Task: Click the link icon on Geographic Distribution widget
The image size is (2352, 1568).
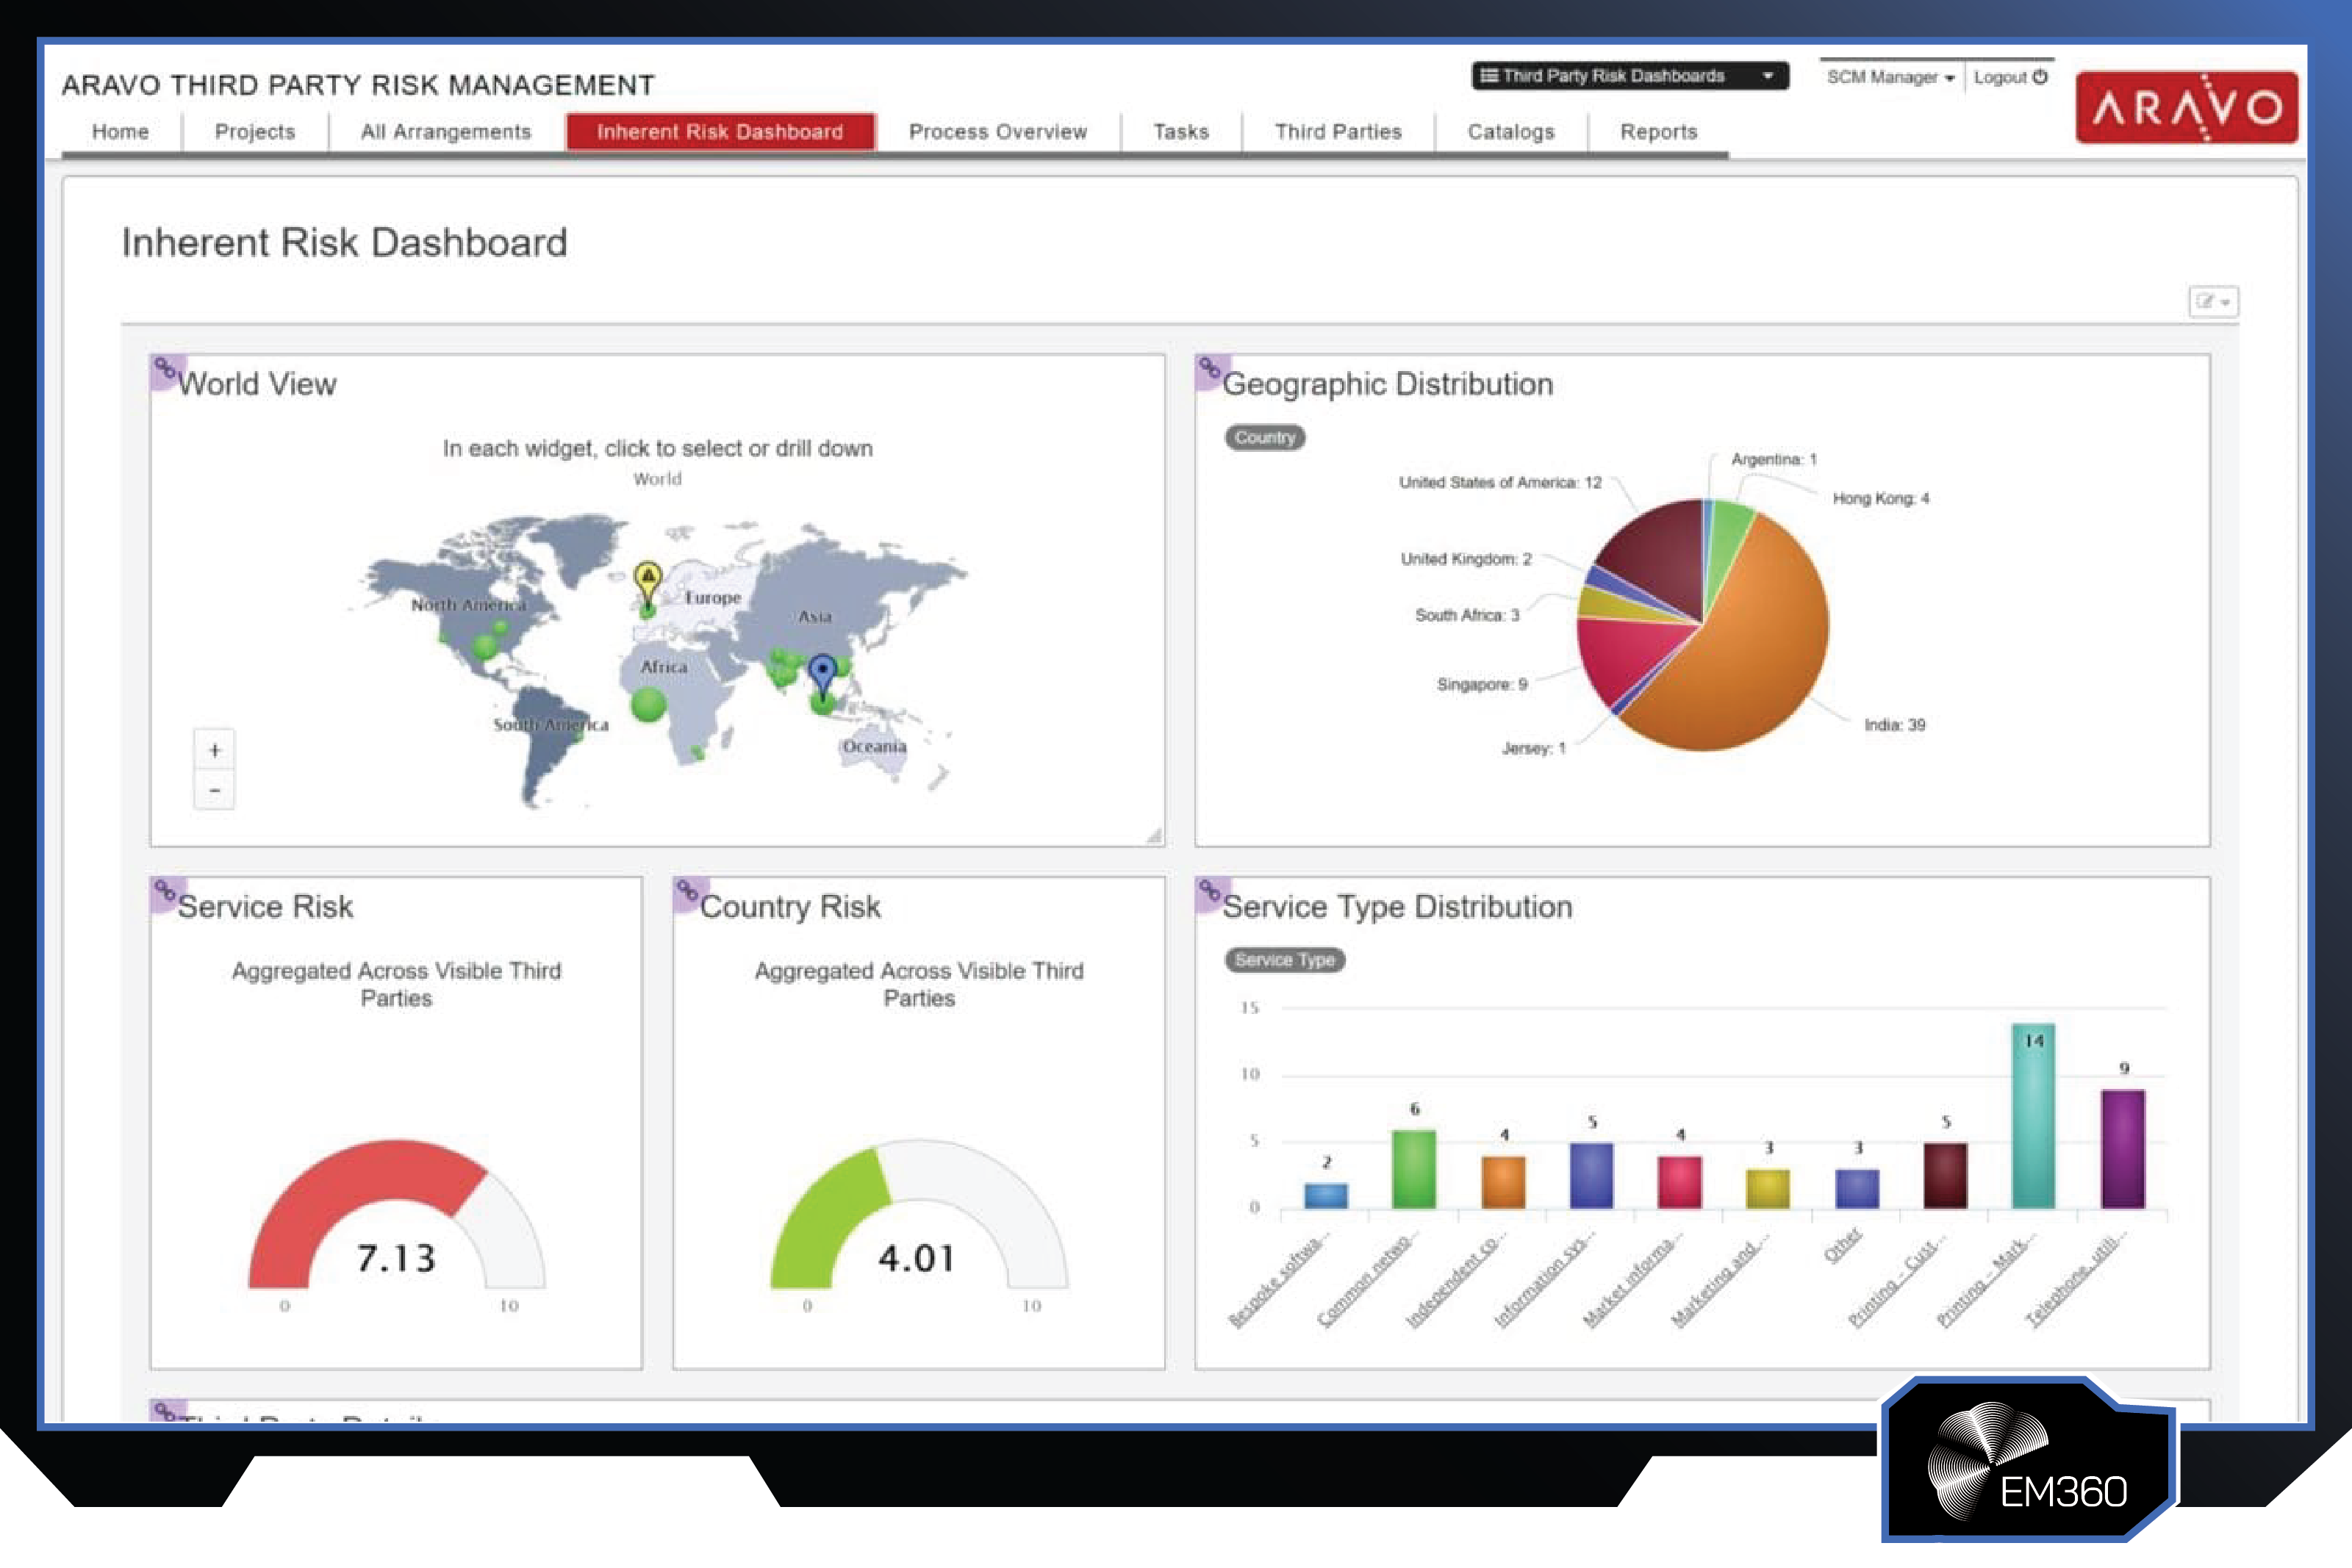Action: coord(1211,371)
